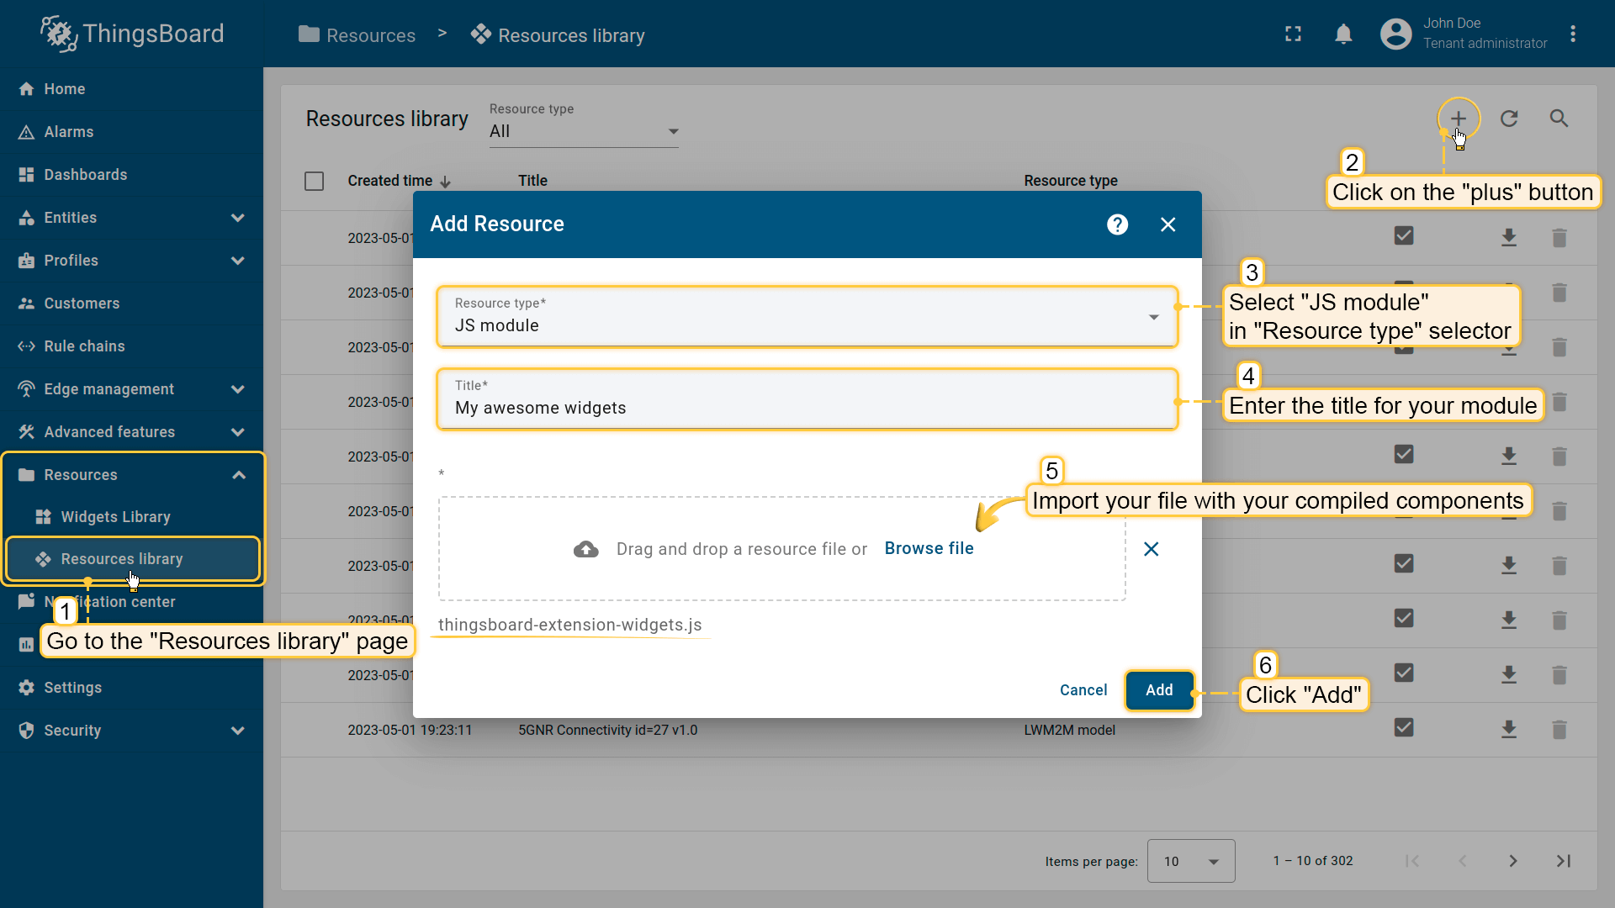Click file drop zone area
The height and width of the screenshot is (908, 1615).
(x=781, y=548)
